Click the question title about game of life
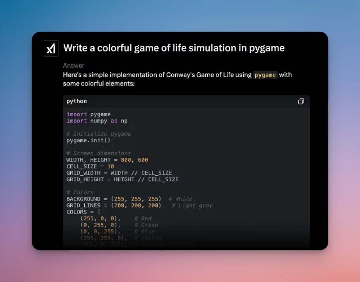This screenshot has width=360, height=282. 174,48
